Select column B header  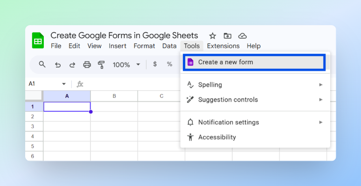tap(114, 96)
